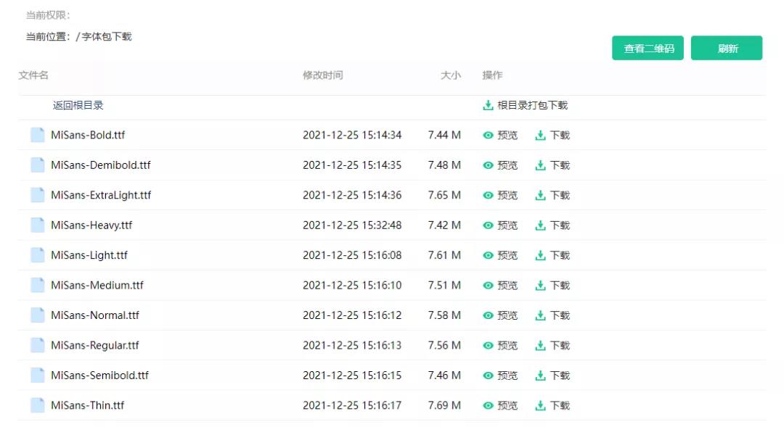This screenshot has width=784, height=427.
Task: Click file icon for MiSans-Thin.ttf
Action: click(38, 405)
